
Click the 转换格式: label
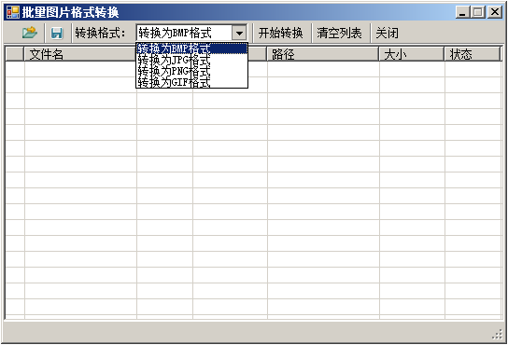point(100,33)
